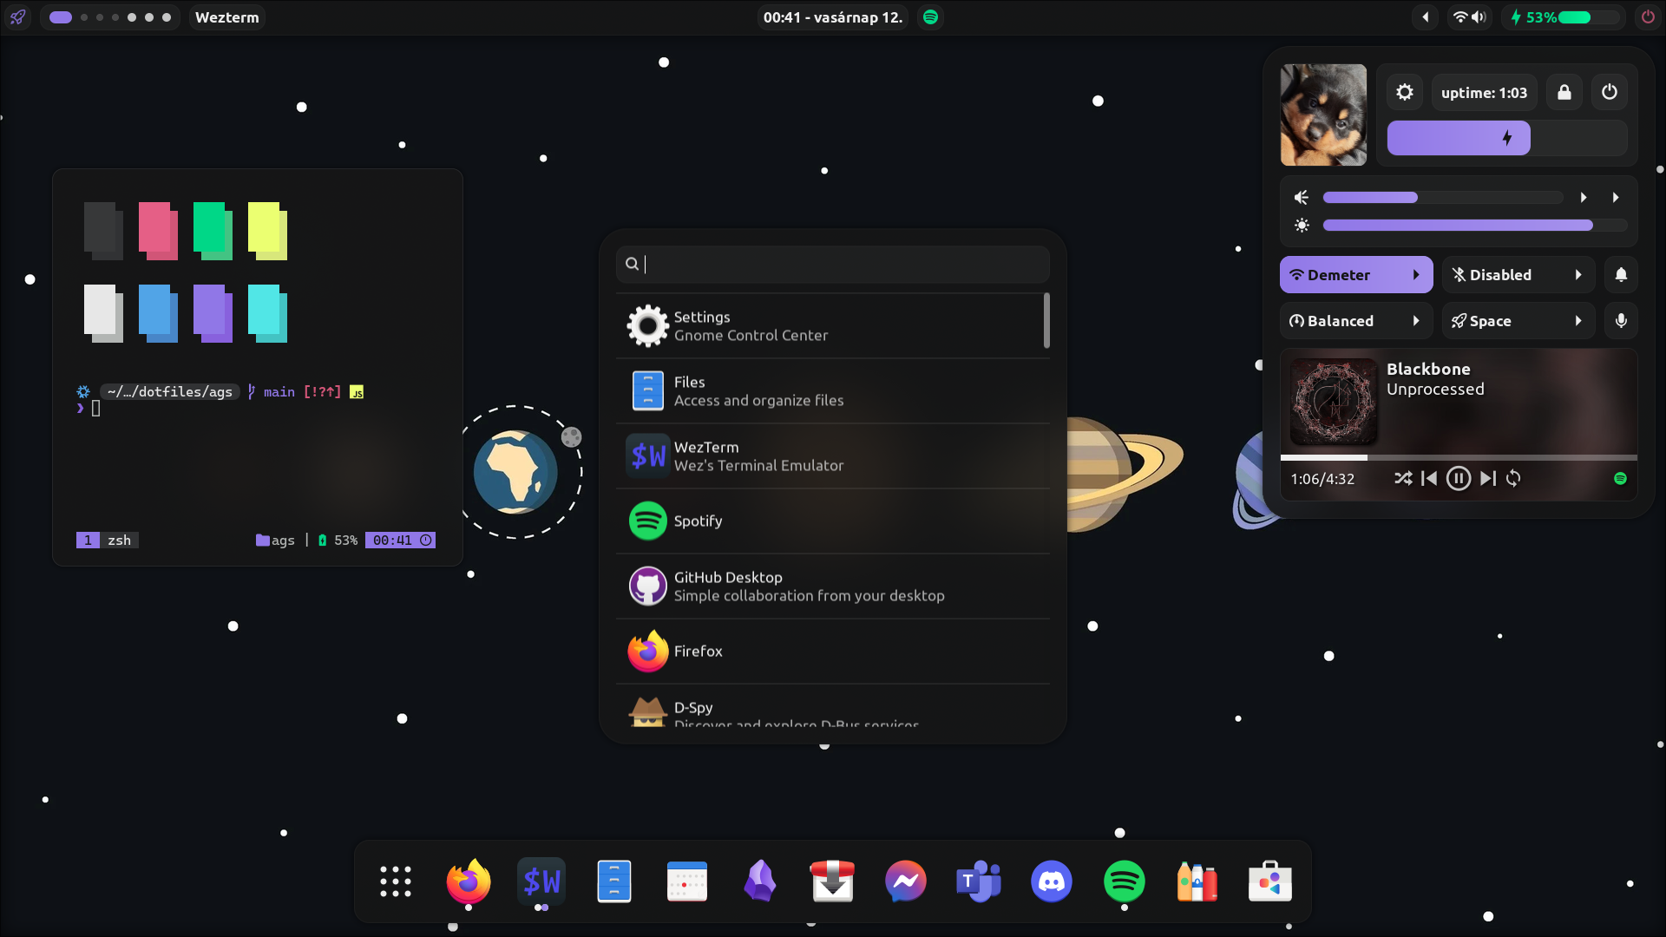Image resolution: width=1666 pixels, height=937 pixels.
Task: Open the app grid launcher in dock
Action: [x=396, y=881]
